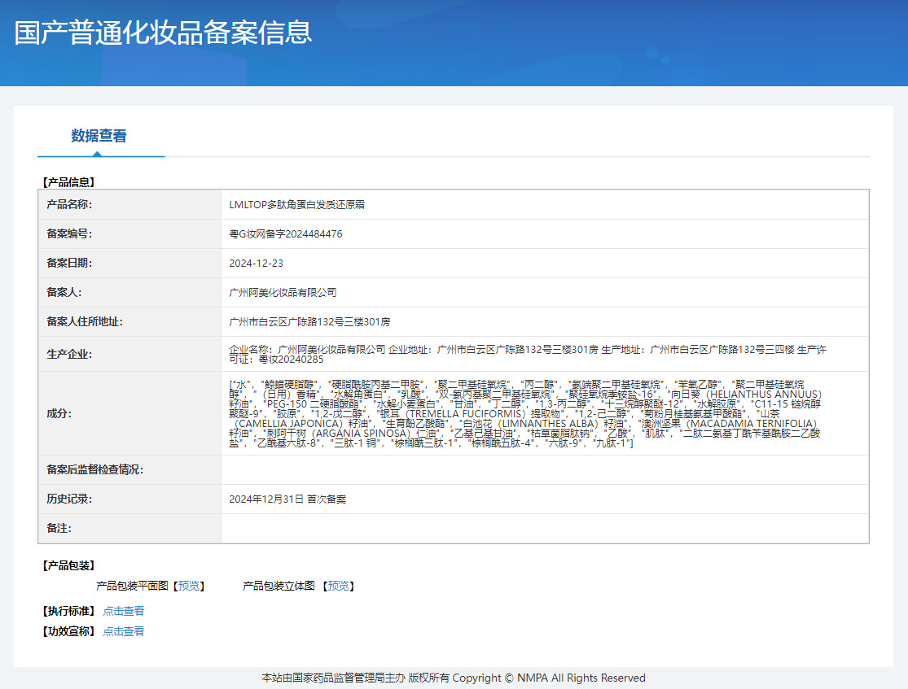Click the product name LMLTOP多肽角蛋白发质还原霜
Viewport: 908px width, 689px height.
(x=296, y=204)
